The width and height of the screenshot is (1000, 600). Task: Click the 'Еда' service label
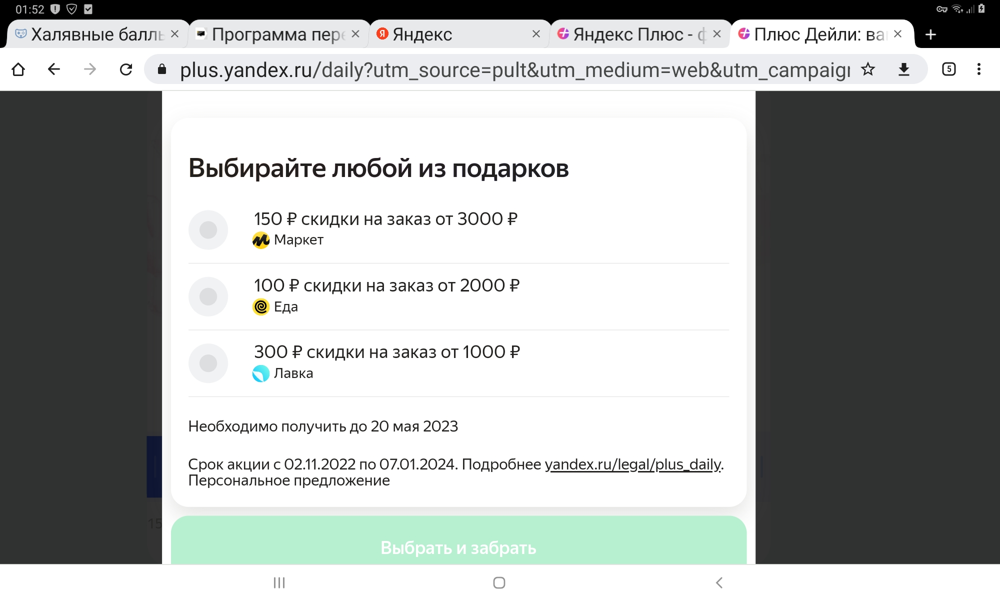[x=286, y=307]
